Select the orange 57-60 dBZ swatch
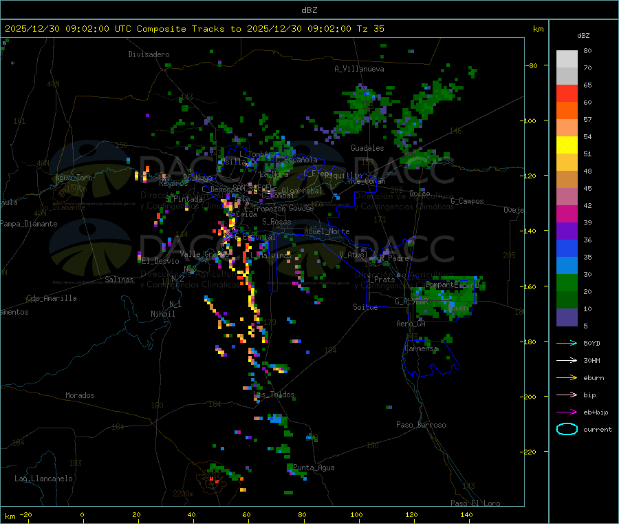 (567, 111)
